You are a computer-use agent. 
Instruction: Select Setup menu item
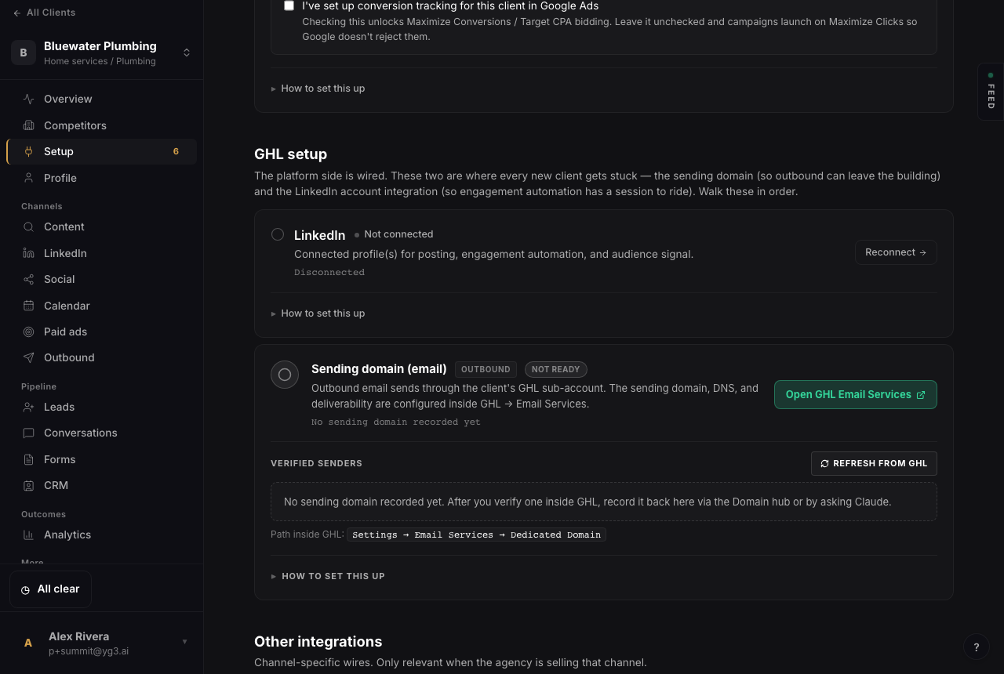101,151
